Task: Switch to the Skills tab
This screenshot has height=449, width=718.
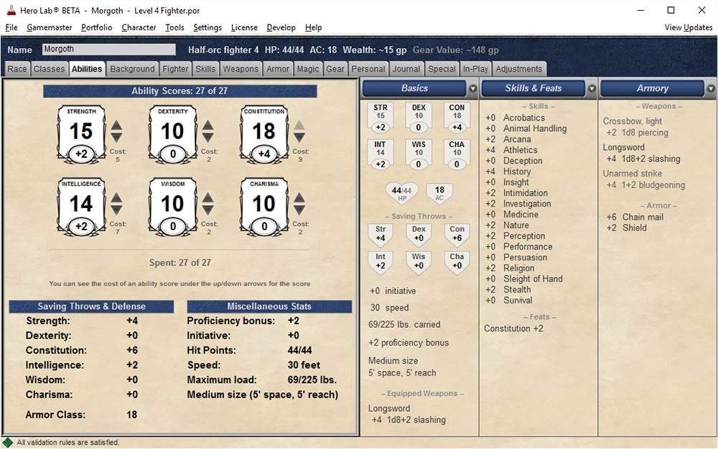Action: (x=205, y=69)
